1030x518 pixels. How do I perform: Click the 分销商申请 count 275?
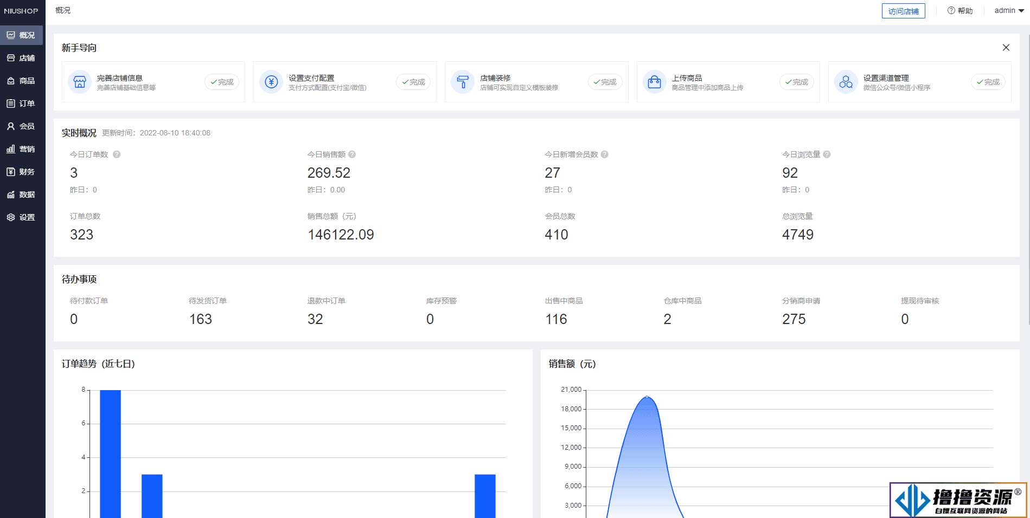tap(794, 319)
